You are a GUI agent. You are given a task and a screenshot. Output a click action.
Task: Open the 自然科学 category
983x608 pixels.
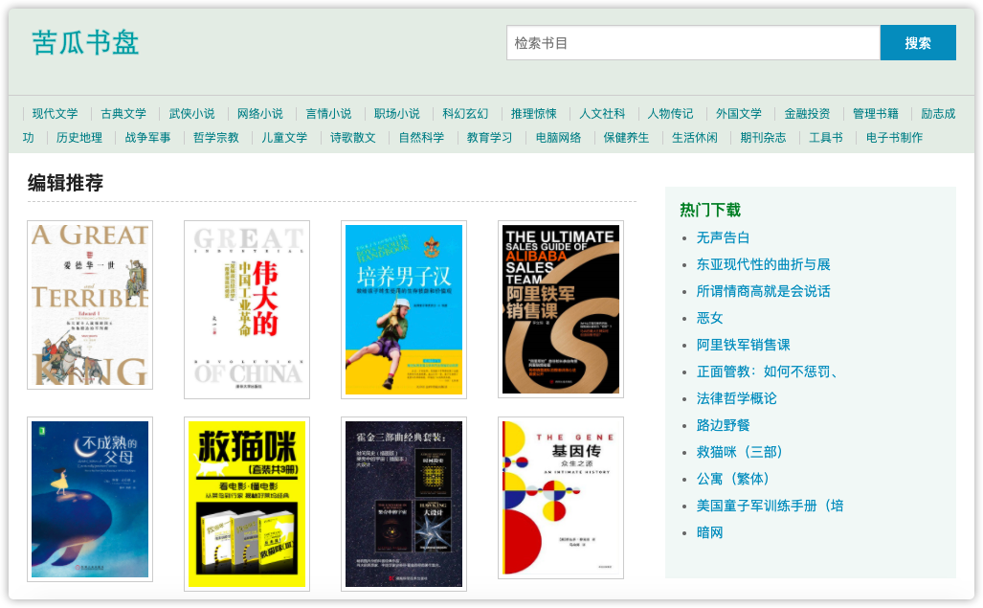click(x=421, y=137)
